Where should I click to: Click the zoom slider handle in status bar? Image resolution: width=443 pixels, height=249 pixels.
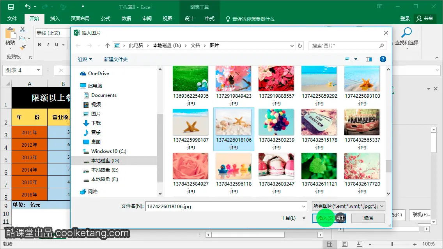pos(392,244)
